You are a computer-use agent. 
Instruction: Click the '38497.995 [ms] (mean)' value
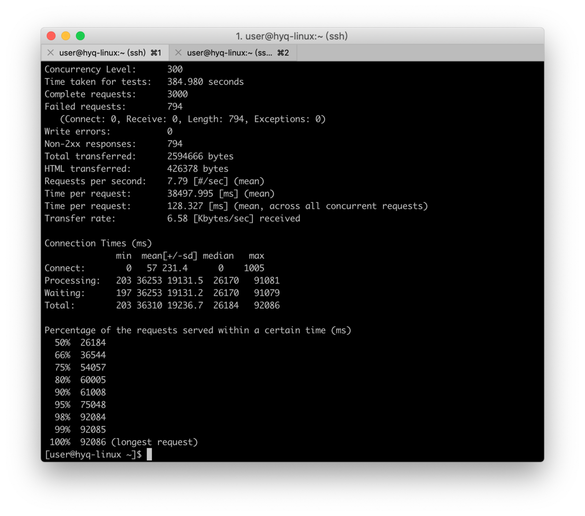[x=221, y=194]
